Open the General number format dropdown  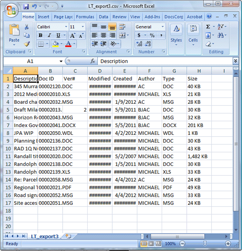coord(163,27)
